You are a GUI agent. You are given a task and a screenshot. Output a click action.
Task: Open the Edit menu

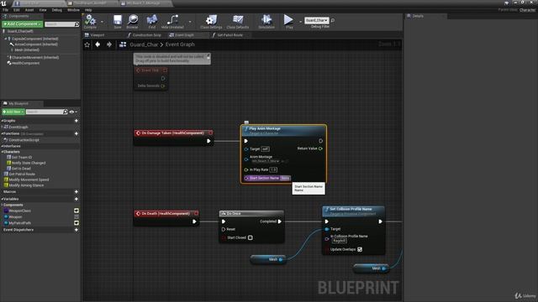[17, 10]
